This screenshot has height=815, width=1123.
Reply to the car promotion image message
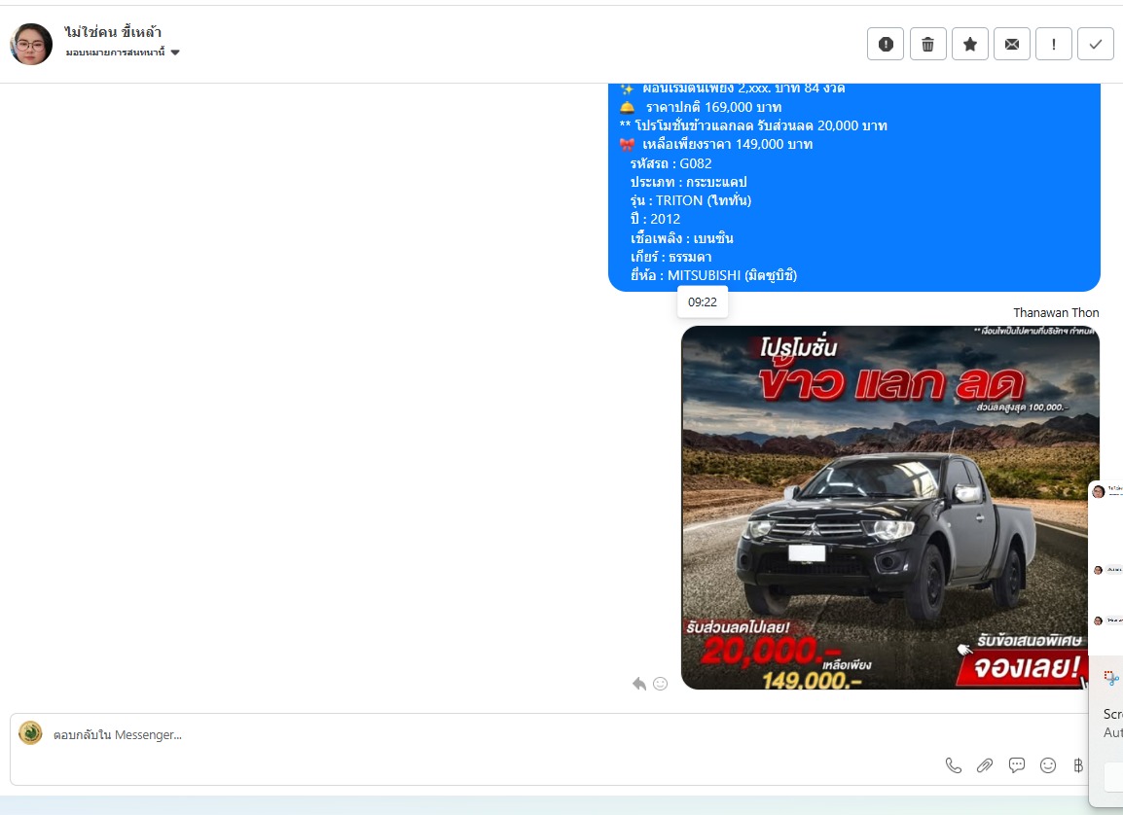(638, 684)
